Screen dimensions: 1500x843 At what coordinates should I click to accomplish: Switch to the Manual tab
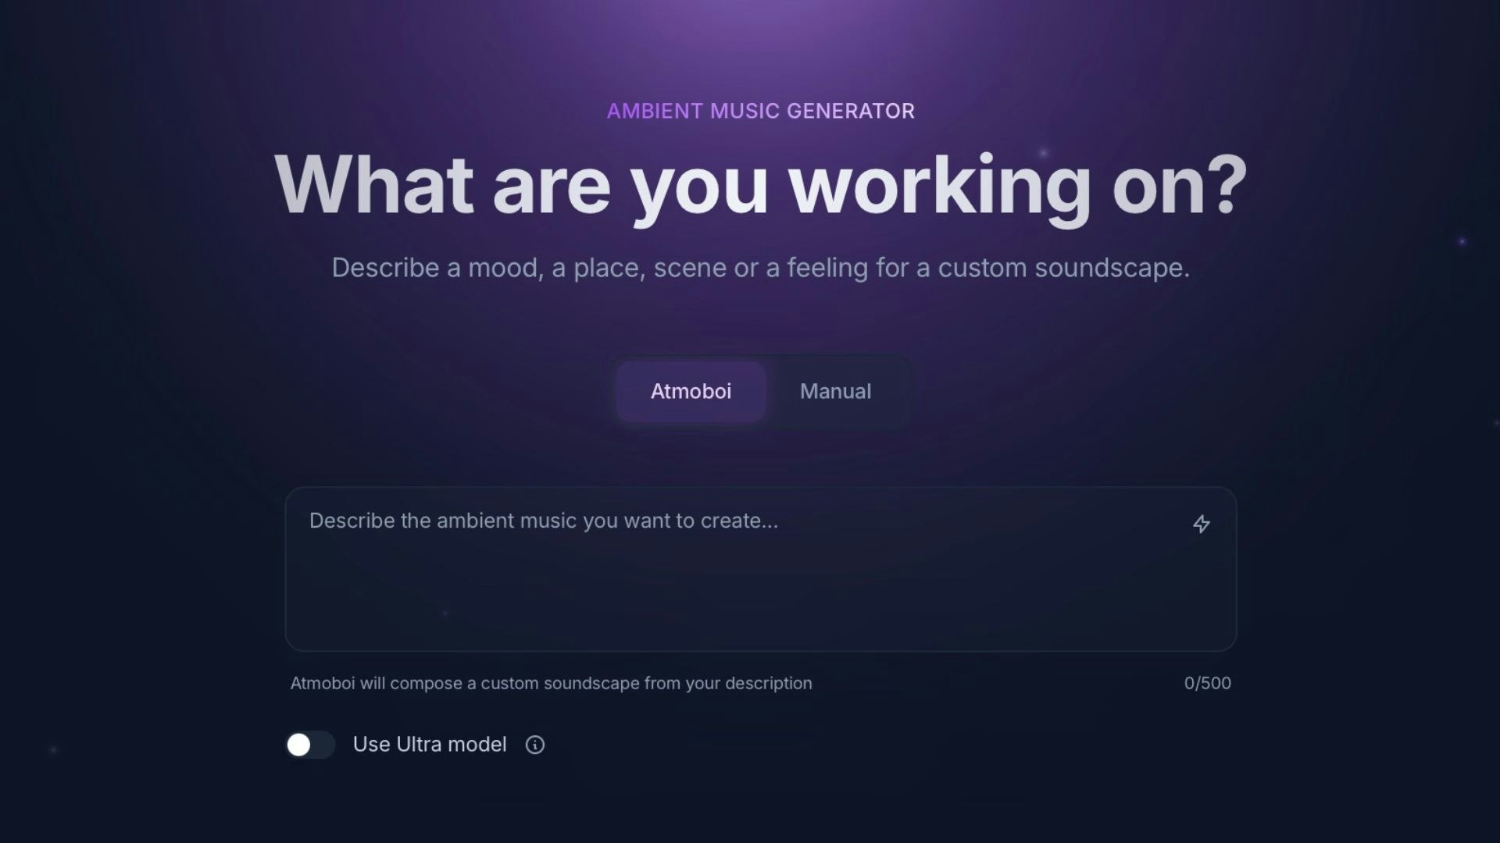click(x=835, y=391)
